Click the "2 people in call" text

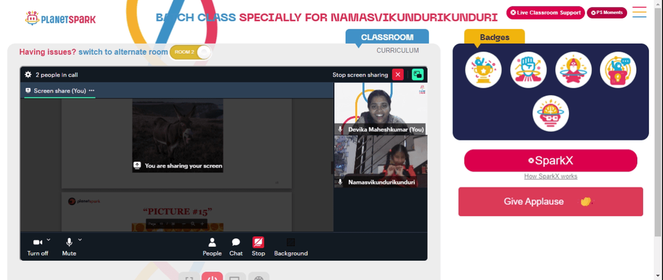pos(56,75)
